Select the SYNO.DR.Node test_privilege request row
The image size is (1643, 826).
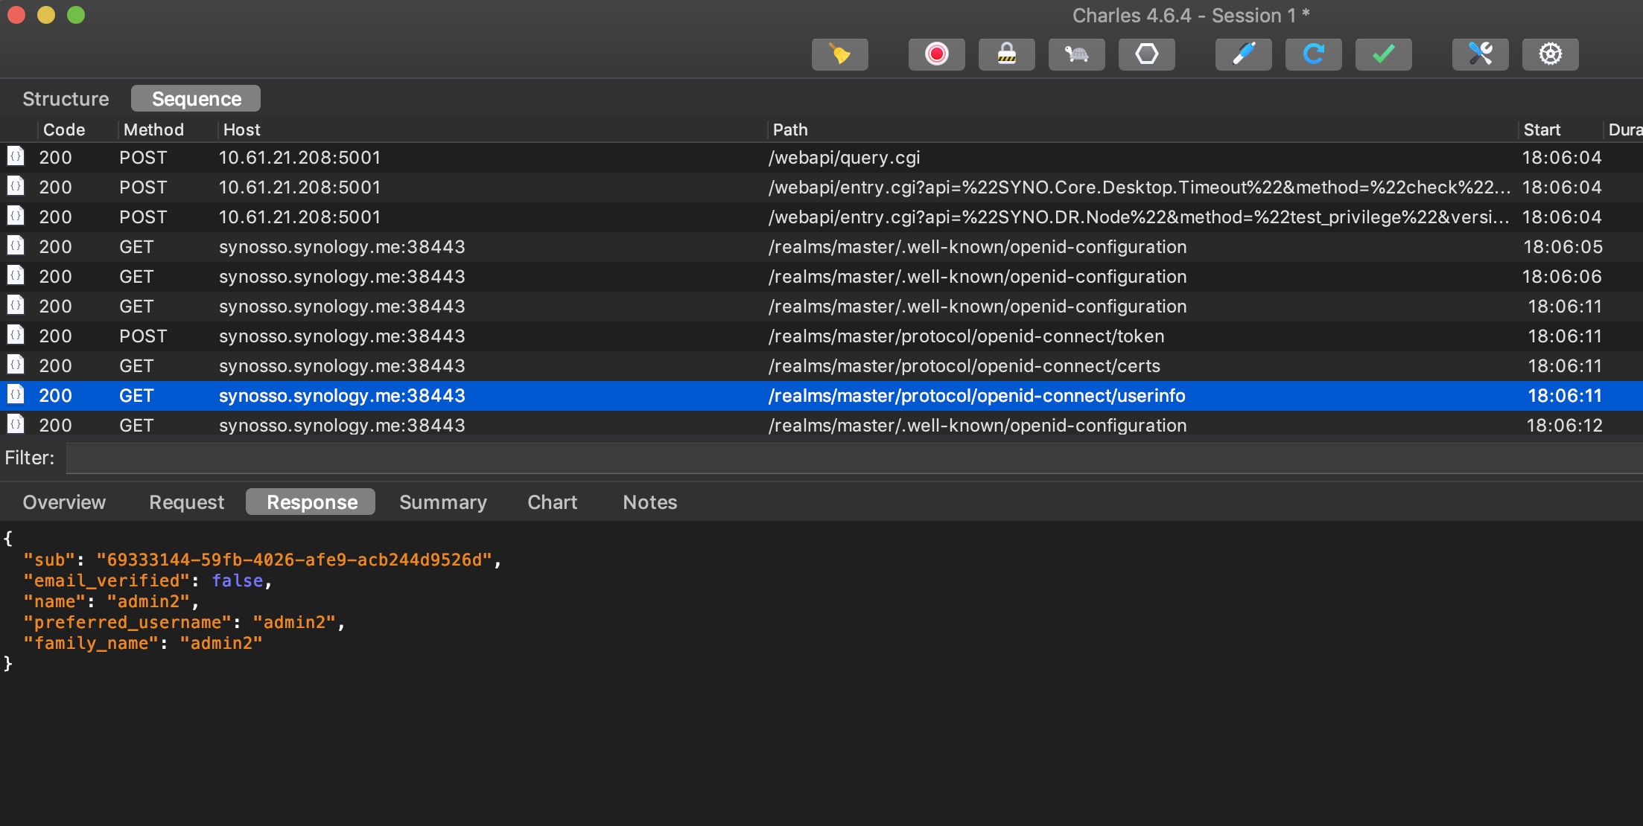[821, 217]
